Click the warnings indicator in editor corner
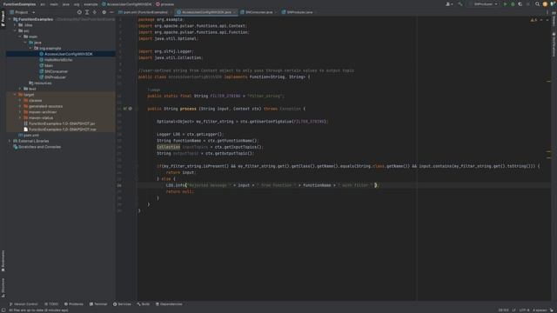 pyautogui.click(x=534, y=20)
